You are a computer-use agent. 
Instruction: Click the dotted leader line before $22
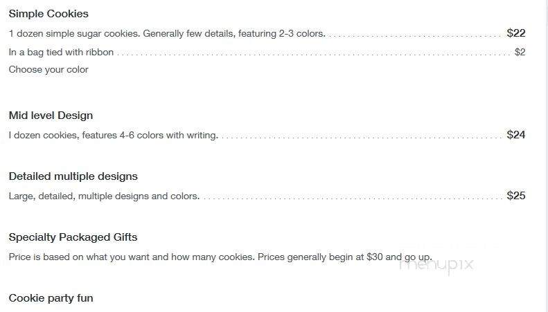415,35
